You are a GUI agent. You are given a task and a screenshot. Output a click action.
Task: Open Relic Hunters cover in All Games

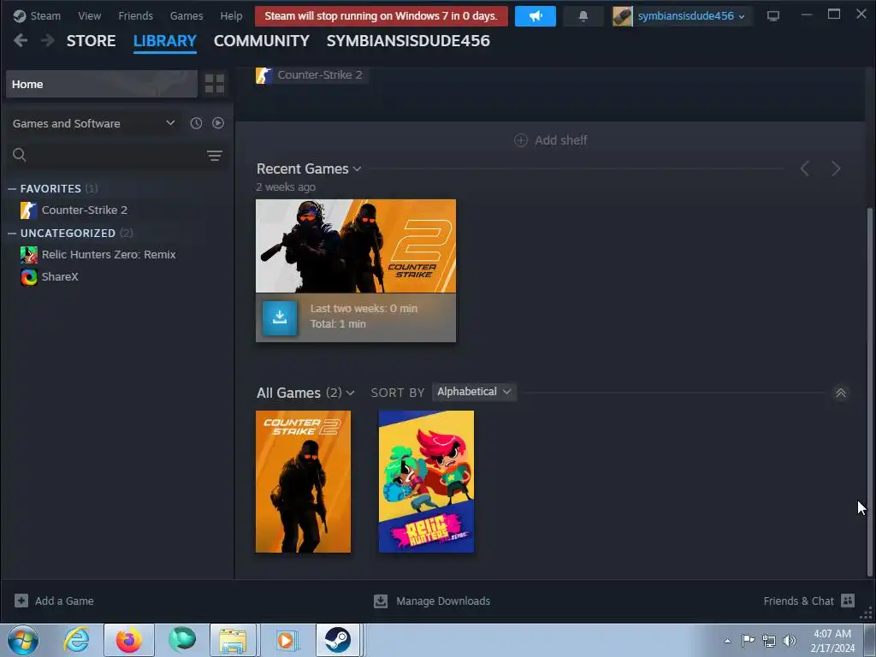click(426, 482)
